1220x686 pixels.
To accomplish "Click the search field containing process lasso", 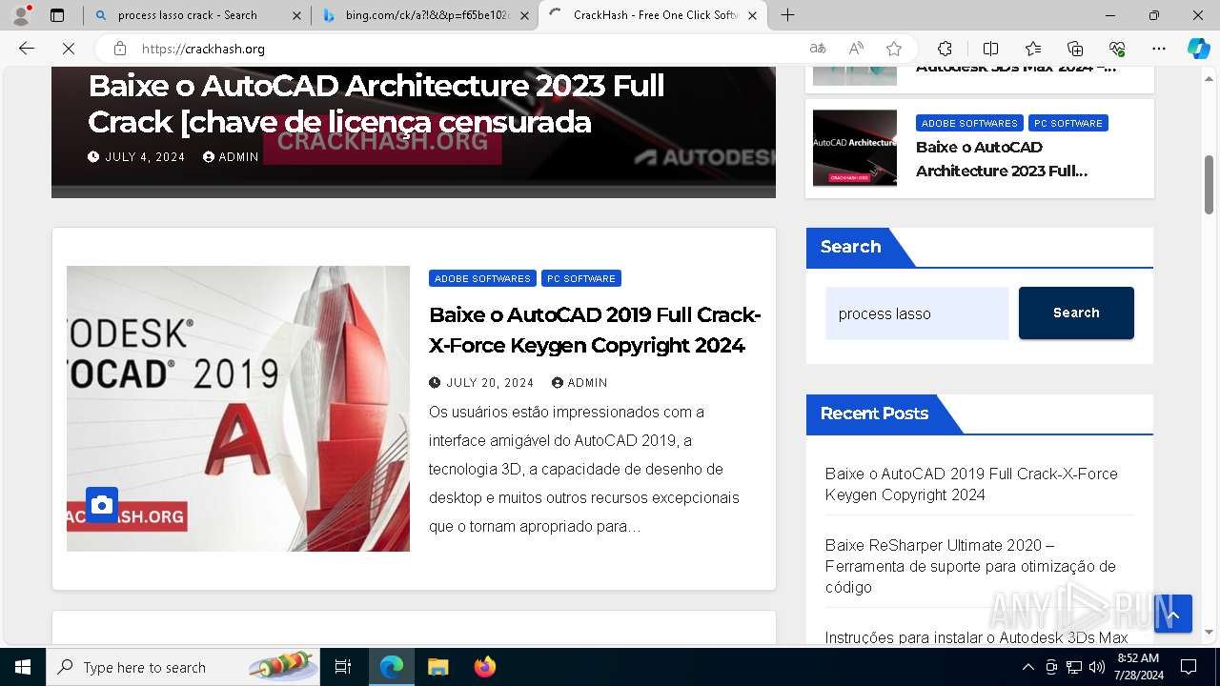I will [x=917, y=313].
